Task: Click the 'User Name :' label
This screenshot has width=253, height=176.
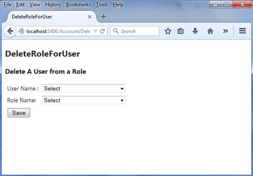Action: tap(23, 89)
